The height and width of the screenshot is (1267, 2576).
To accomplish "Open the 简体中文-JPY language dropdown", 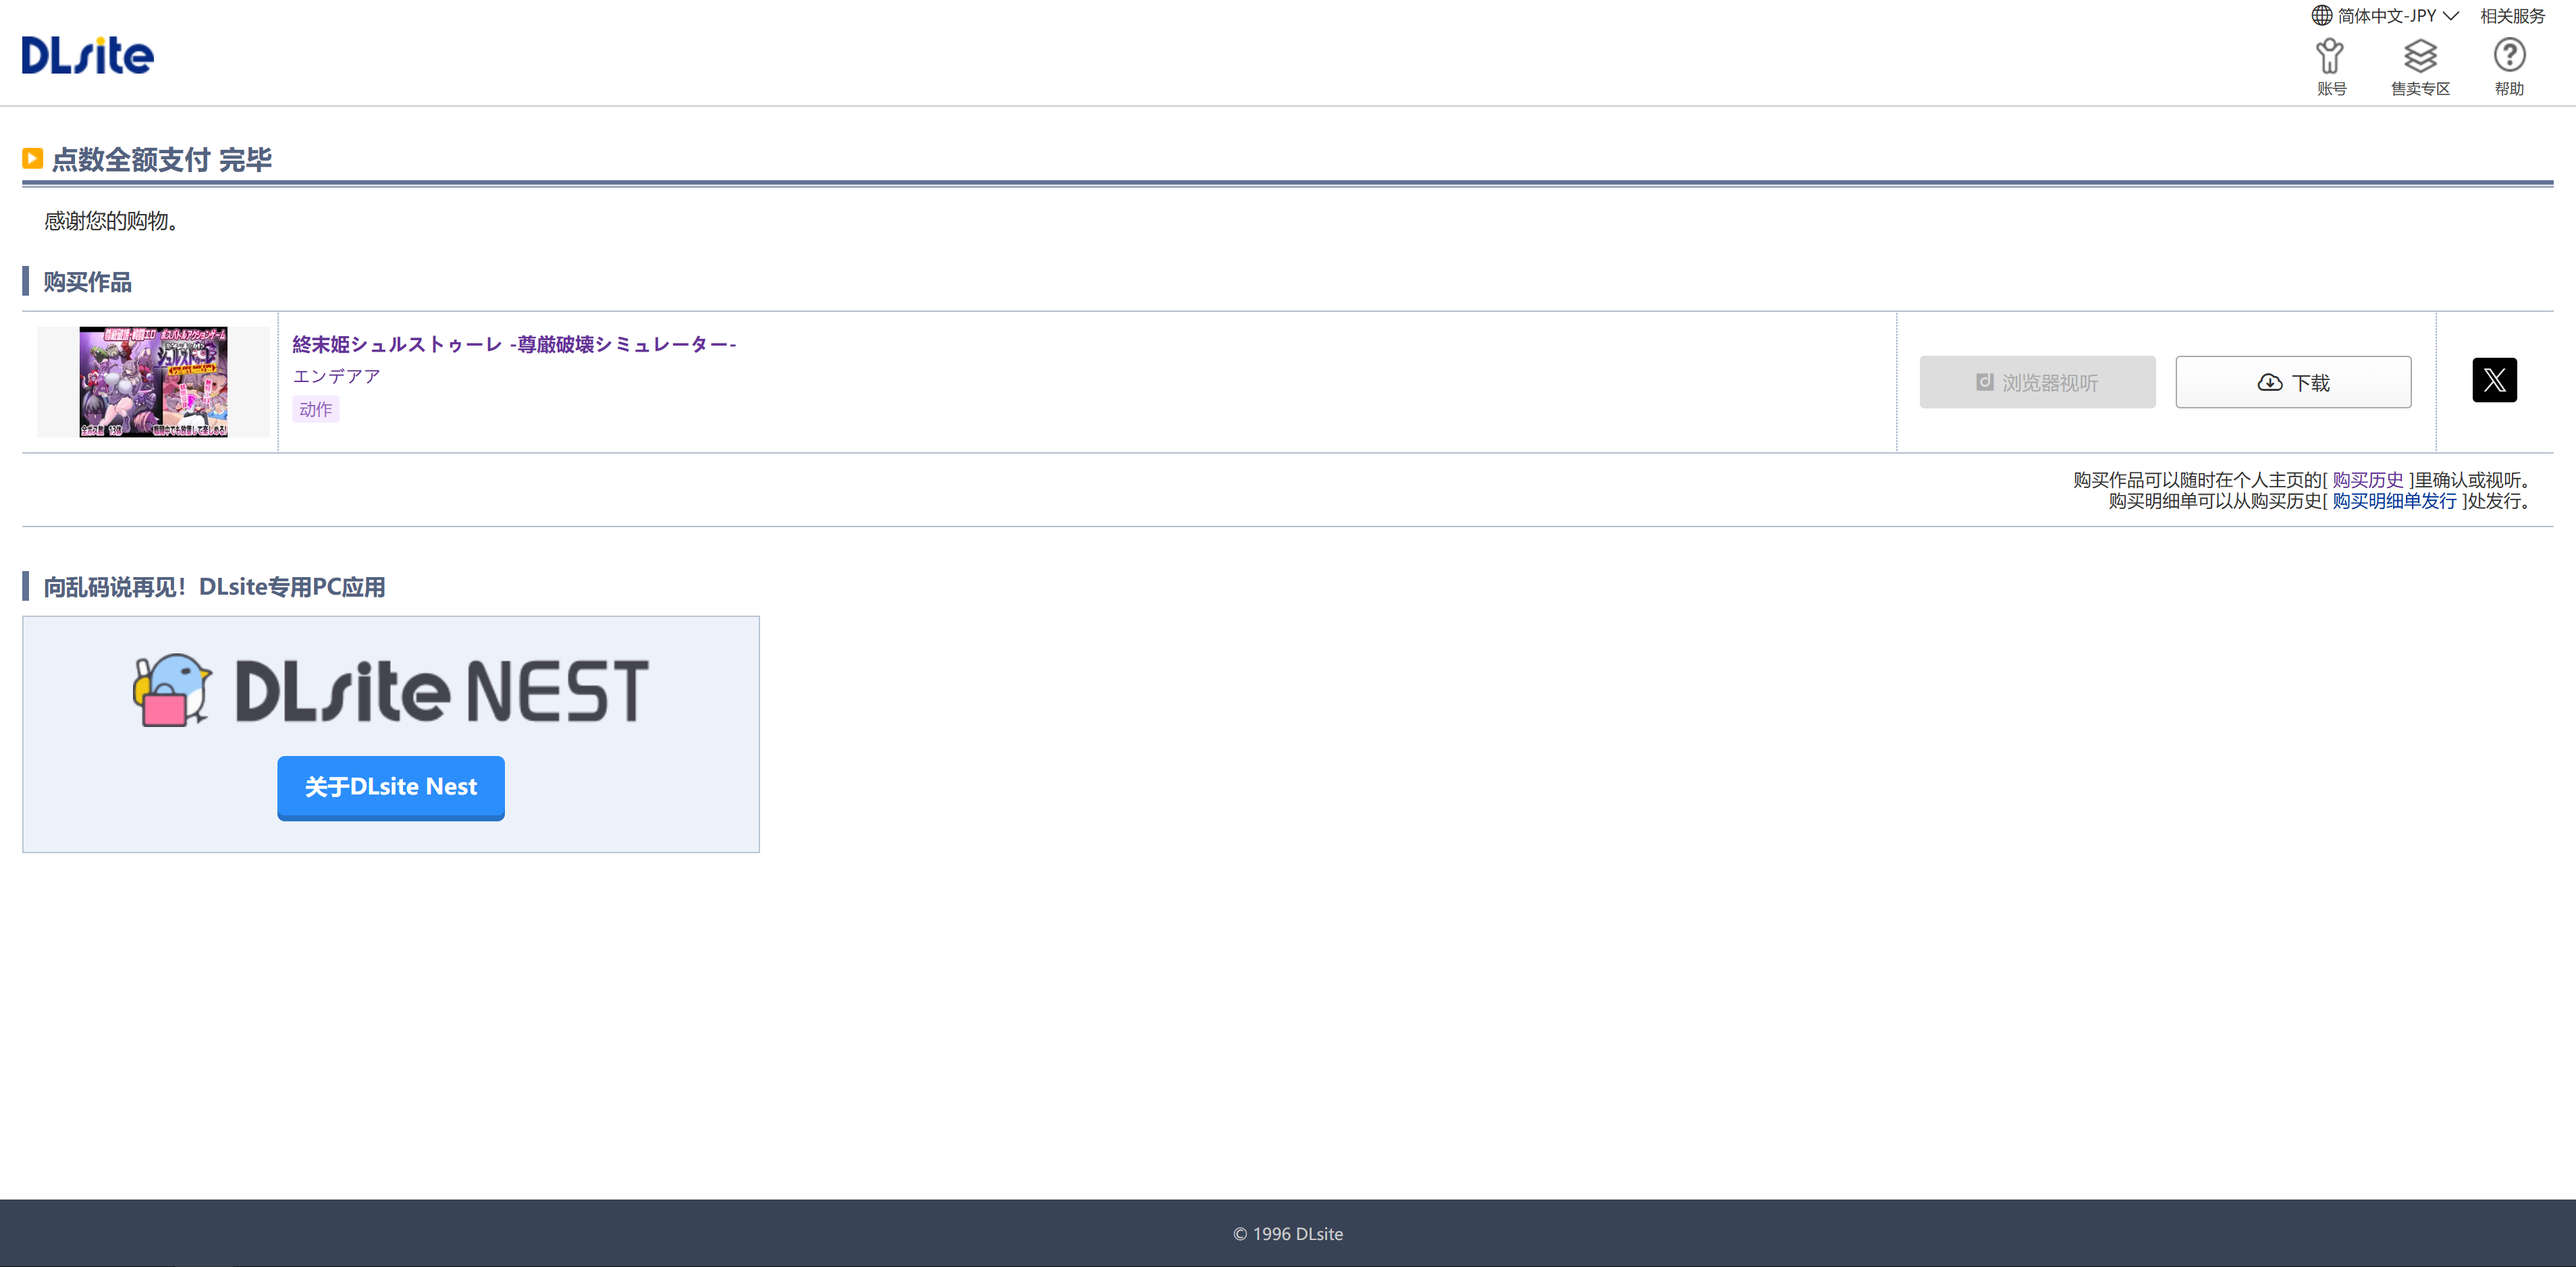I will [2385, 15].
